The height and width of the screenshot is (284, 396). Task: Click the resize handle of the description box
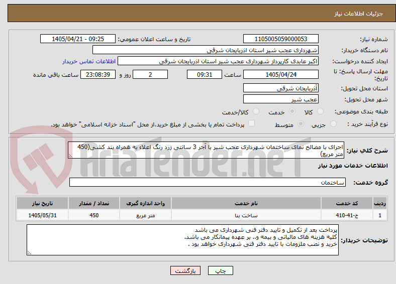(70, 157)
